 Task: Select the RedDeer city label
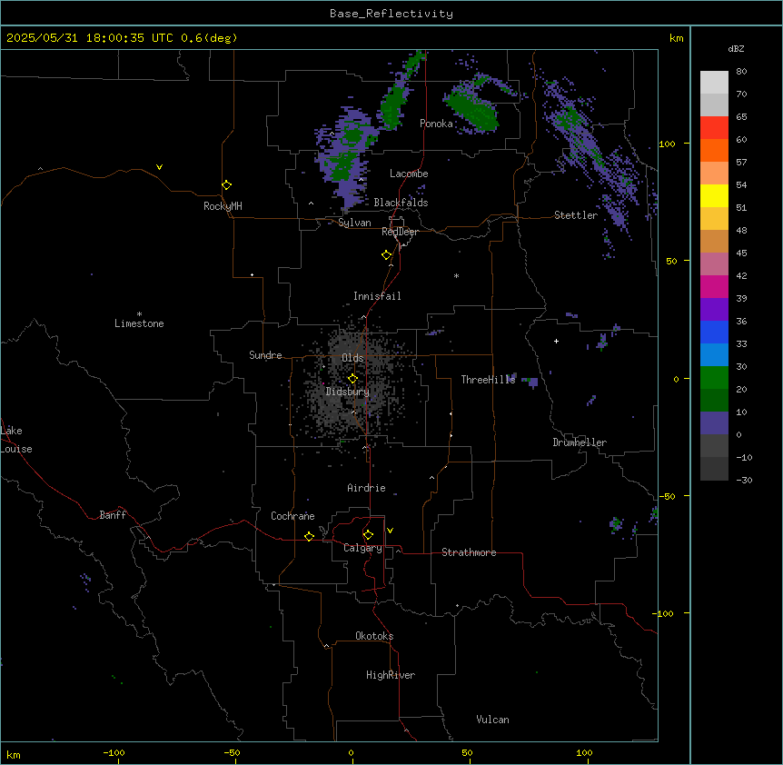click(x=400, y=232)
